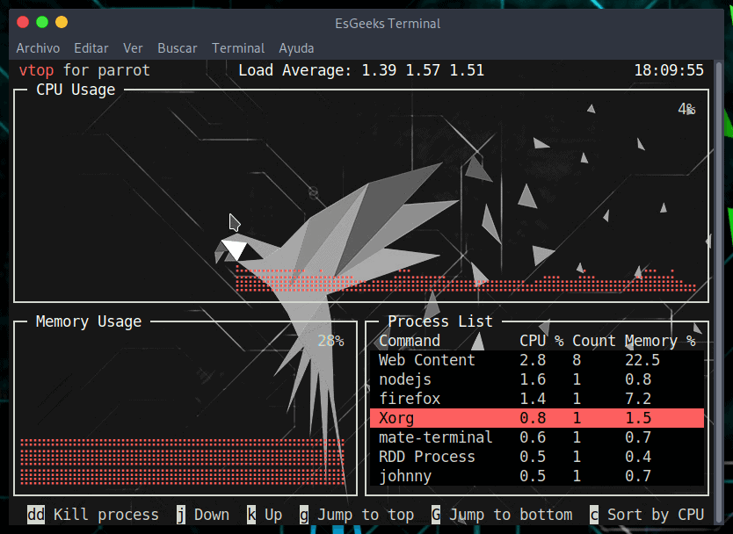Open the Archivo menu
The height and width of the screenshot is (534, 733).
(x=38, y=48)
